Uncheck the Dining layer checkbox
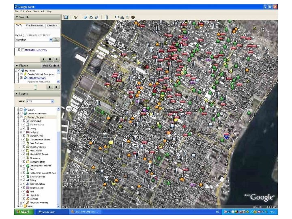Image resolution: width=292 pixels, height=219 pixels. [x=24, y=128]
